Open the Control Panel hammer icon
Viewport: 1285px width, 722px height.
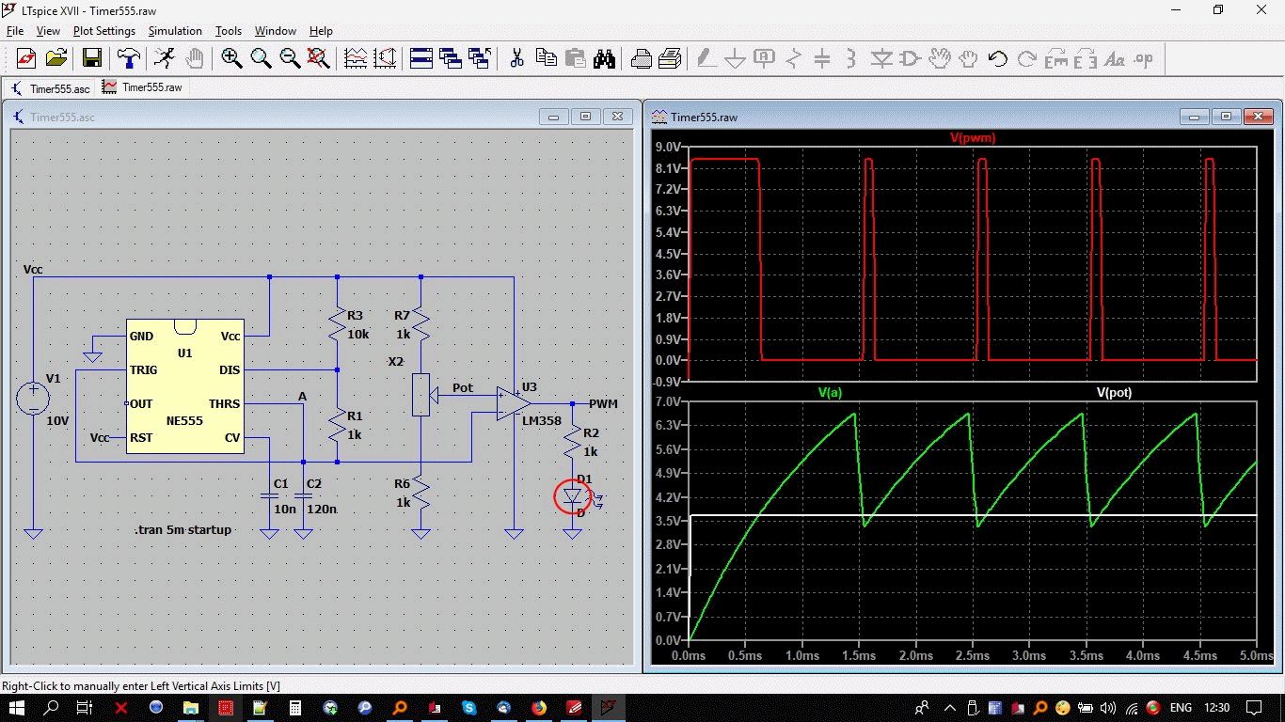[x=128, y=58]
